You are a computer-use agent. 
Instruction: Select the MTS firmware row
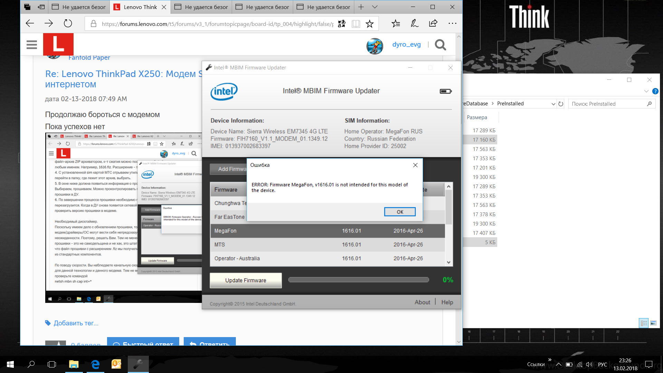327,245
